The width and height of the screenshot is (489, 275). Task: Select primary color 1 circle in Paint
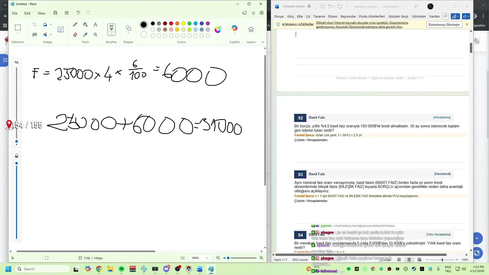[144, 25]
